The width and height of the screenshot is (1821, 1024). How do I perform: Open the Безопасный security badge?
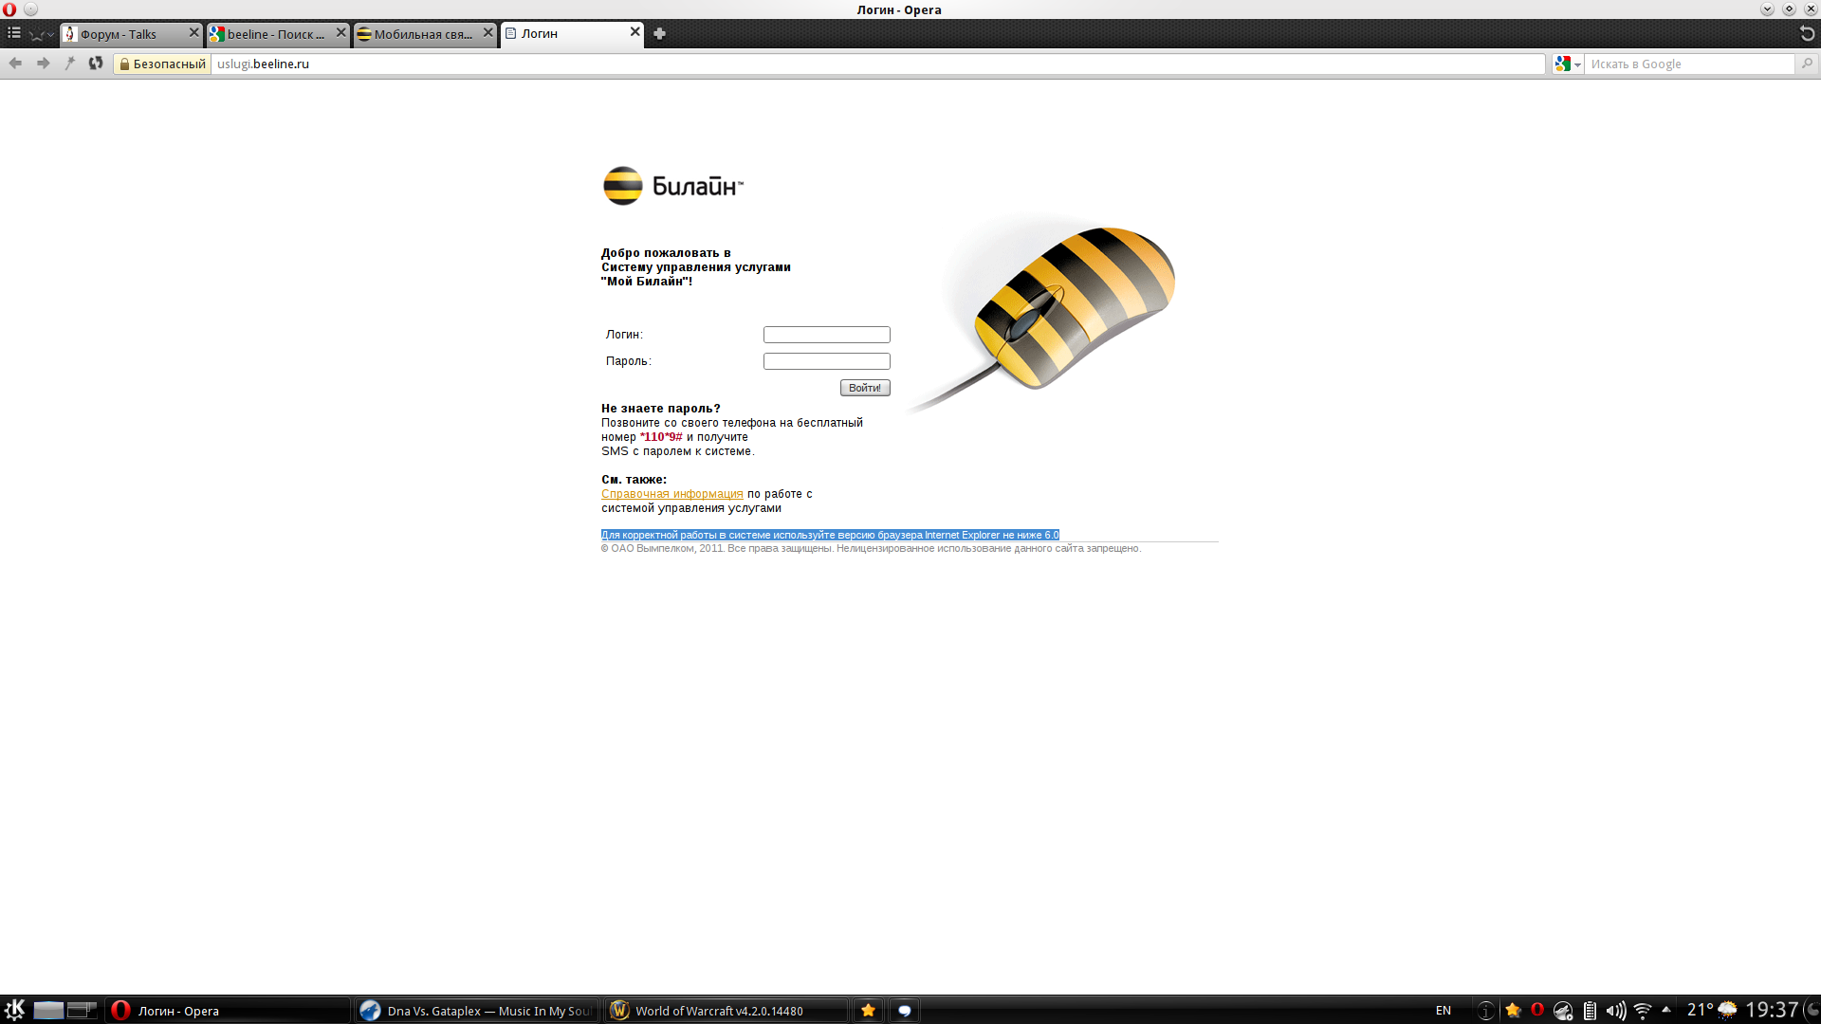162,64
